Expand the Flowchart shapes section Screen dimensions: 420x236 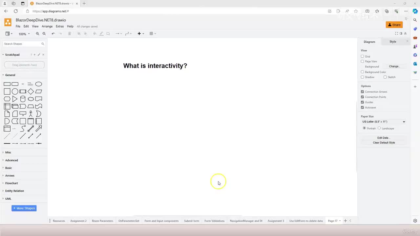[11, 183]
